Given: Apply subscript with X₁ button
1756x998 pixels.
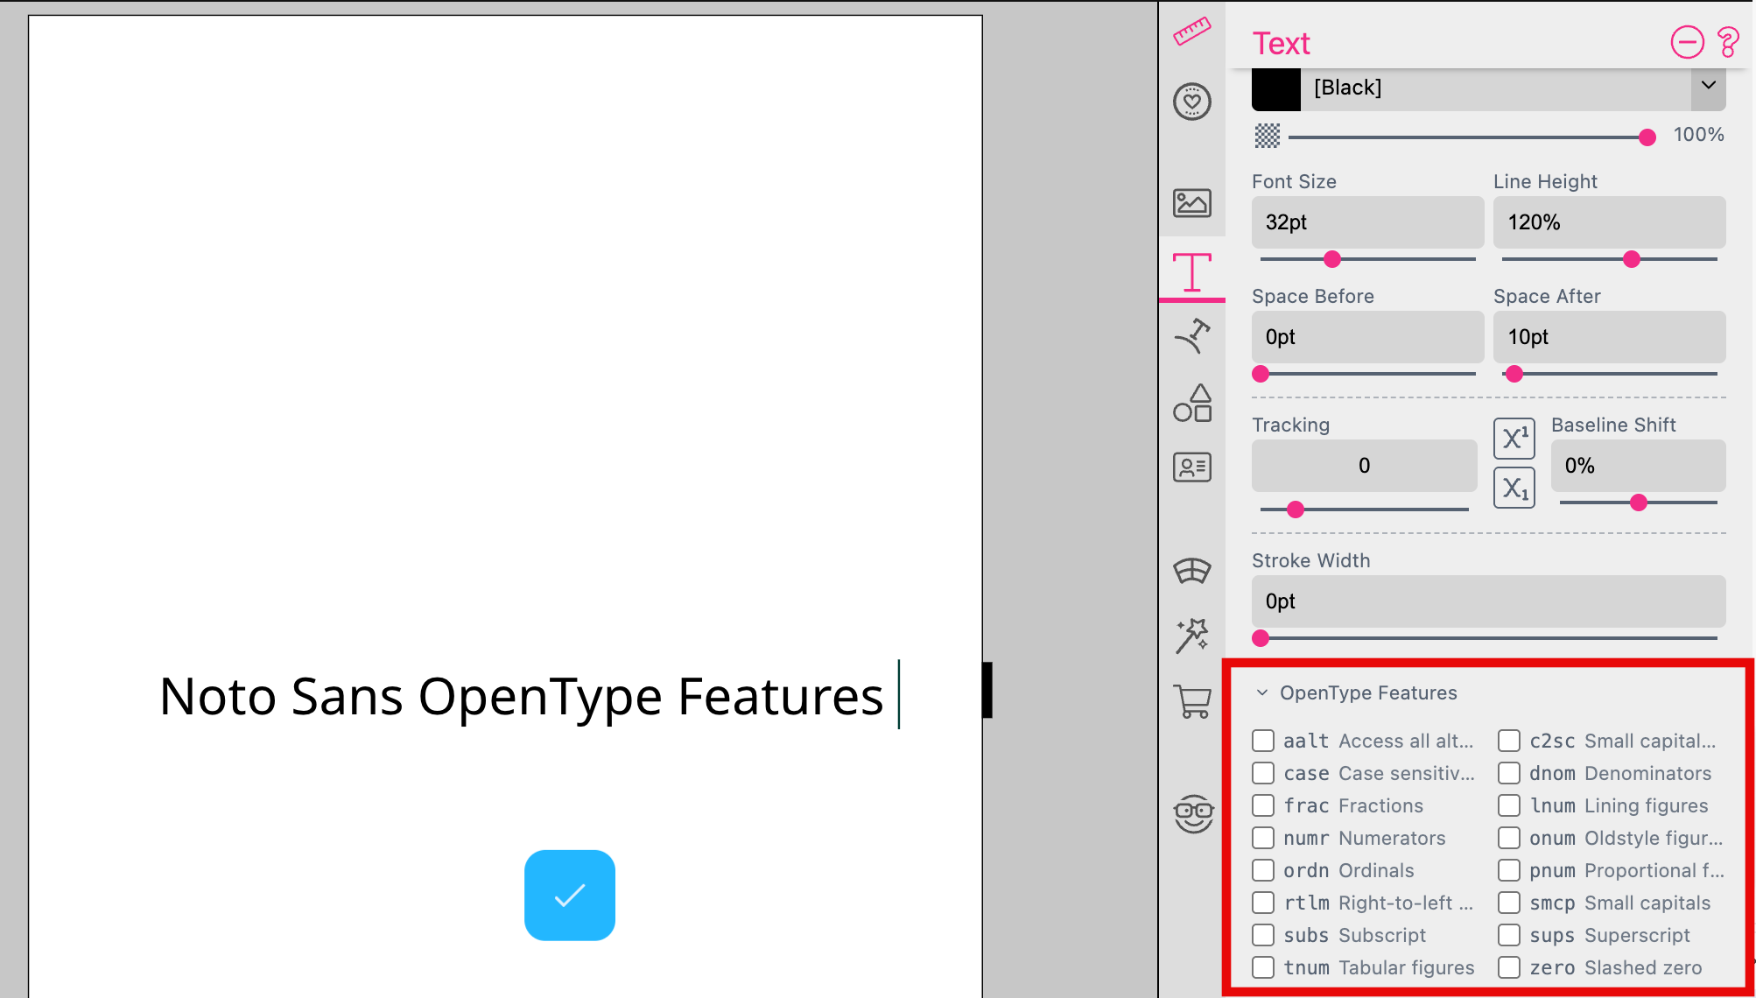Looking at the screenshot, I should [x=1514, y=488].
